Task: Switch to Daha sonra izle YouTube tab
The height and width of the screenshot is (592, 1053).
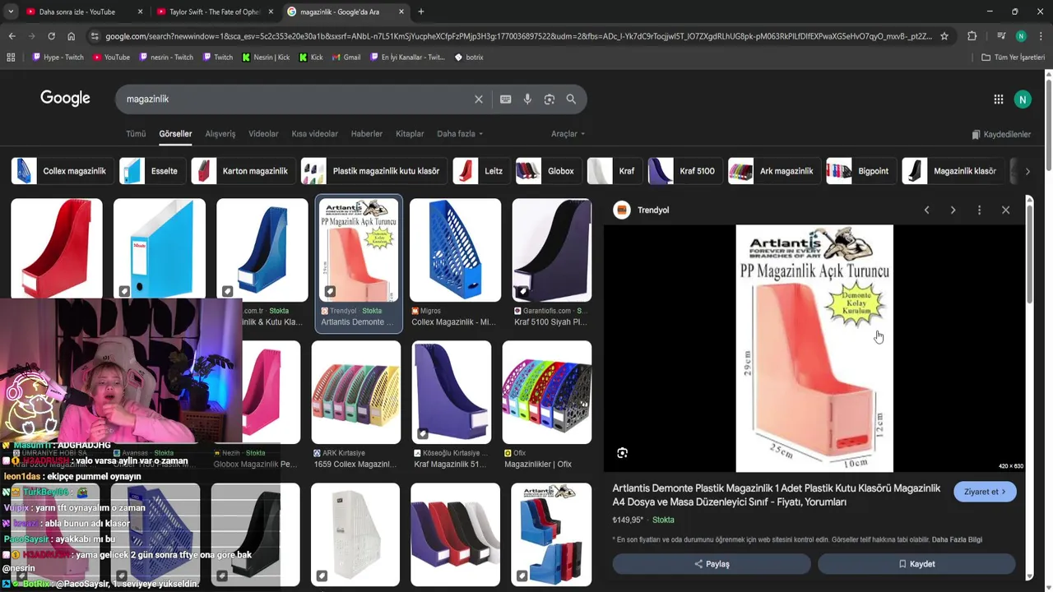Action: (x=82, y=12)
